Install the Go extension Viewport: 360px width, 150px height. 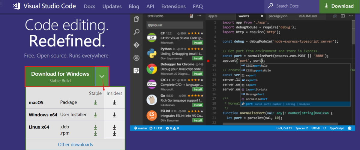(197, 105)
